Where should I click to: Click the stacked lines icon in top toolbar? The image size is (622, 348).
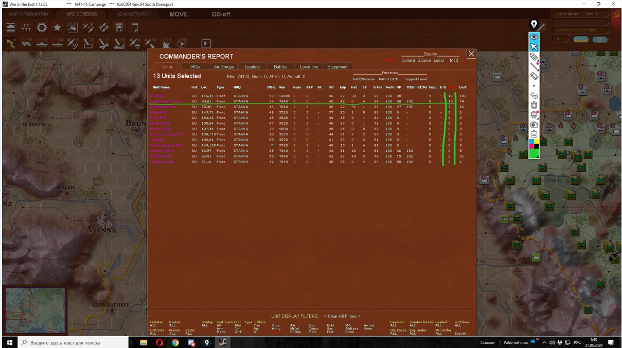pos(10,27)
